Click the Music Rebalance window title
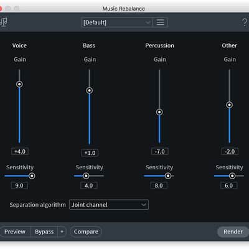The width and height of the screenshot is (249, 249). click(124, 9)
